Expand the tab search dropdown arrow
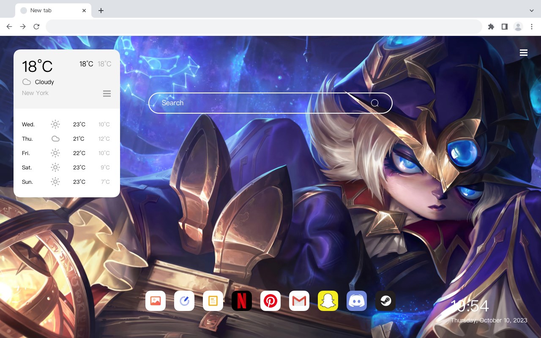Viewport: 541px width, 338px height. [x=532, y=11]
